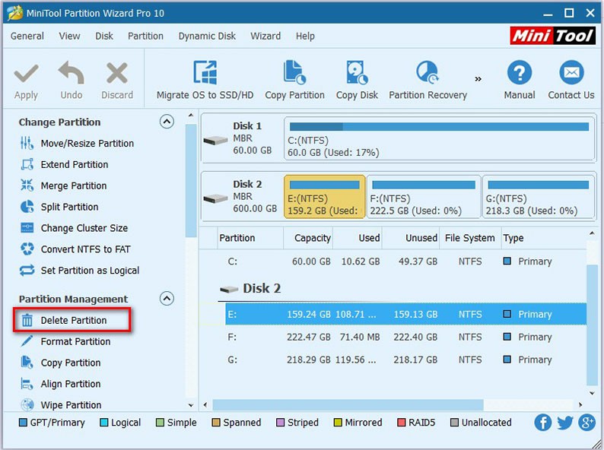Image resolution: width=604 pixels, height=450 pixels.
Task: Select Disk 2 in disk map
Action: pos(241,196)
